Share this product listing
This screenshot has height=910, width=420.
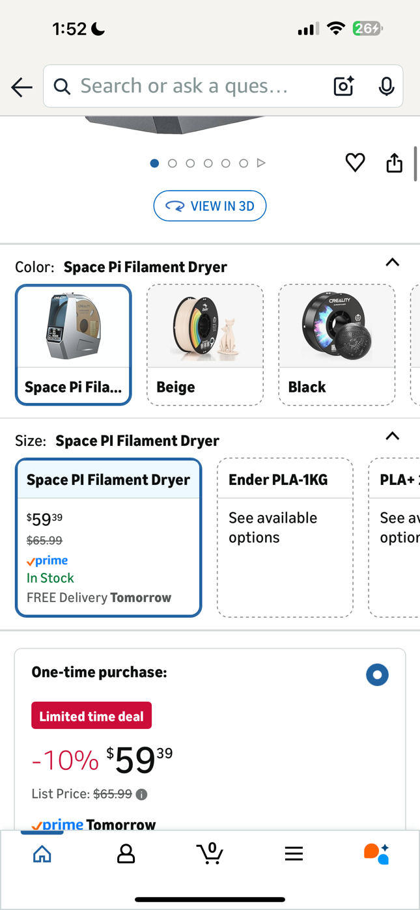pos(394,163)
